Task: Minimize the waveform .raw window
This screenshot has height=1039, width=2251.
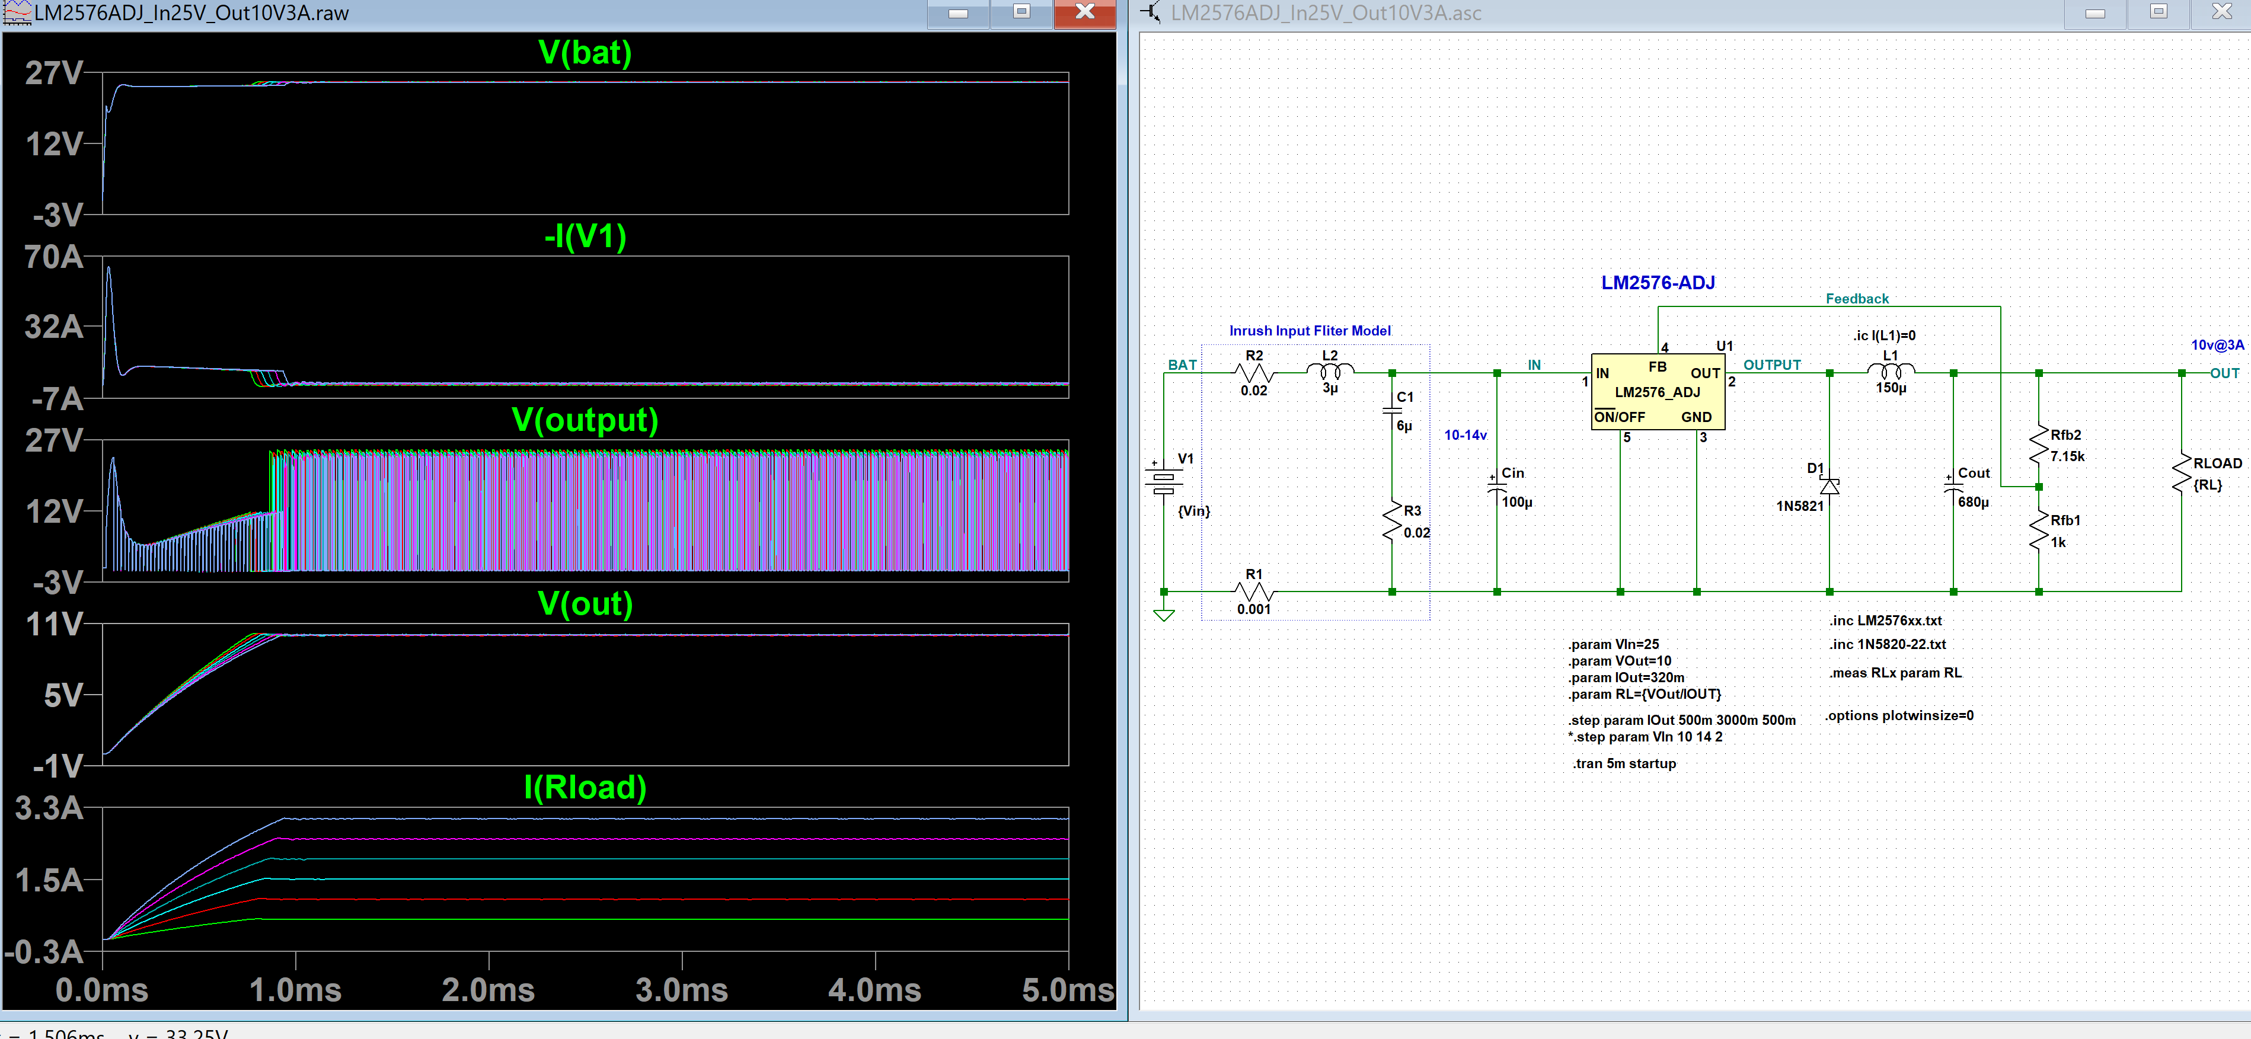Action: point(957,13)
